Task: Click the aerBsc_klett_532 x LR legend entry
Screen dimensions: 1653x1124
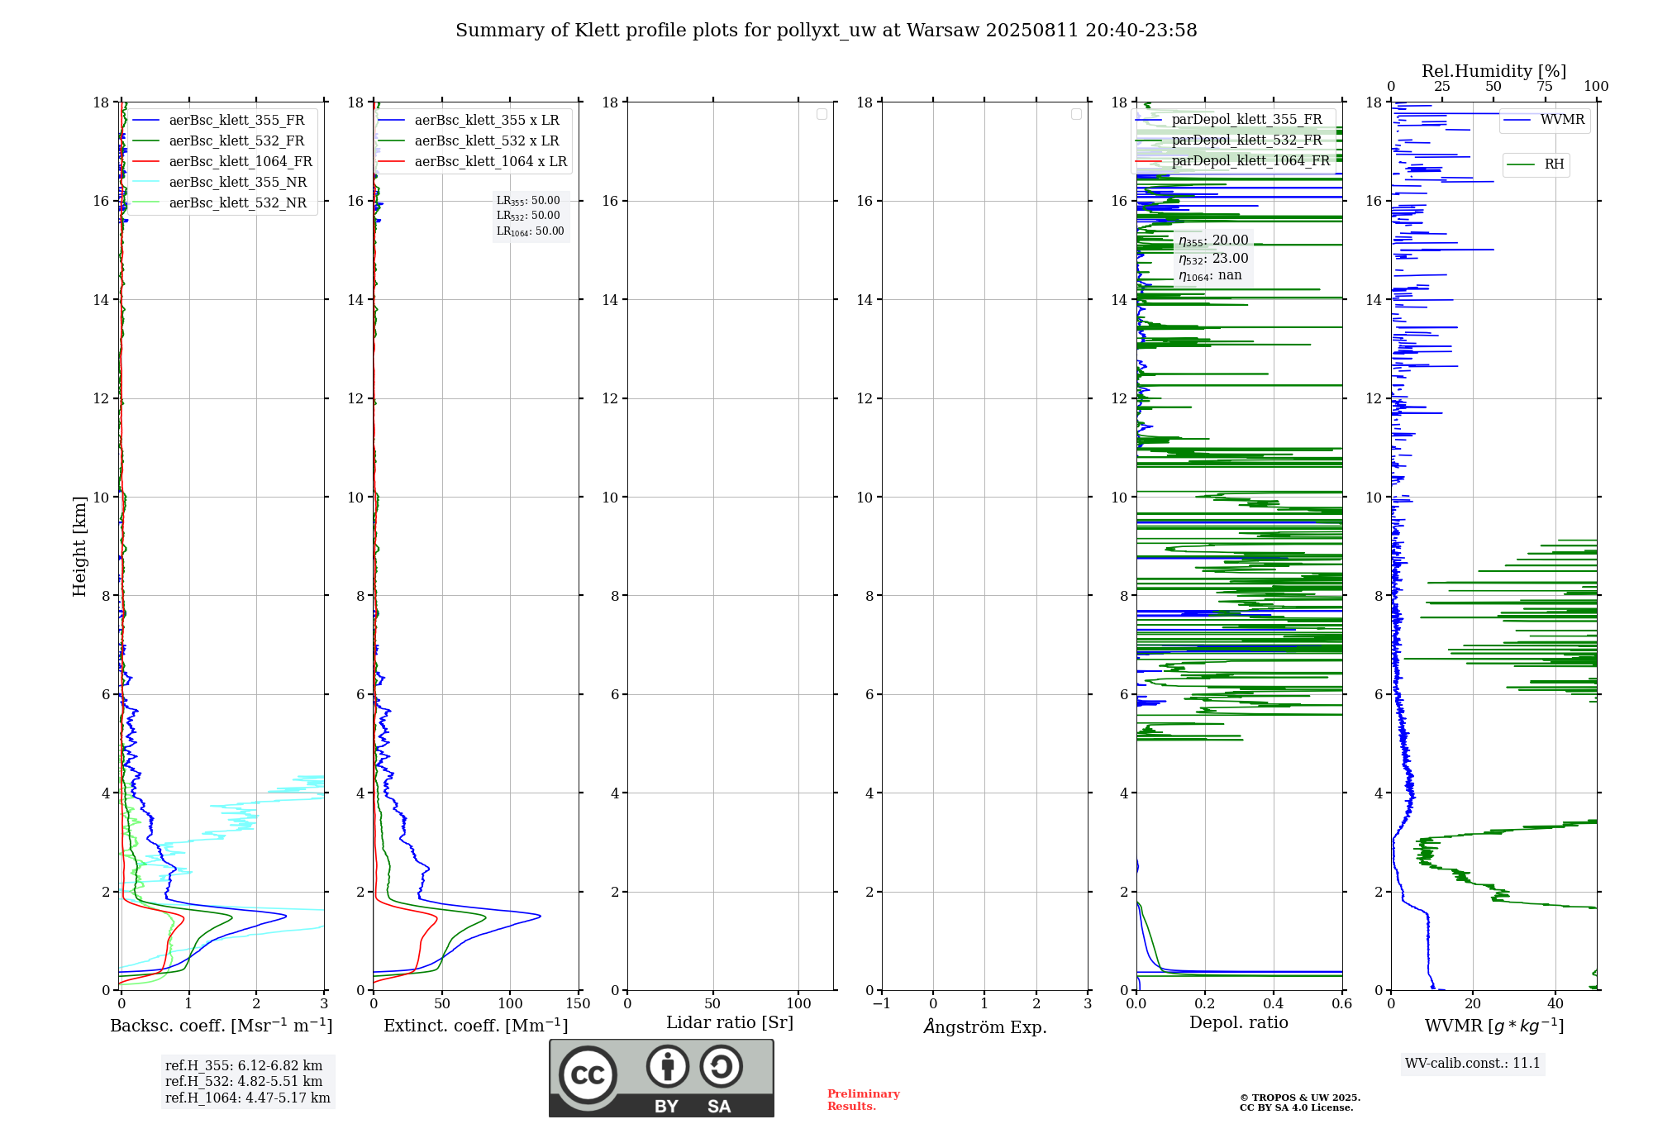Action: pos(486,141)
